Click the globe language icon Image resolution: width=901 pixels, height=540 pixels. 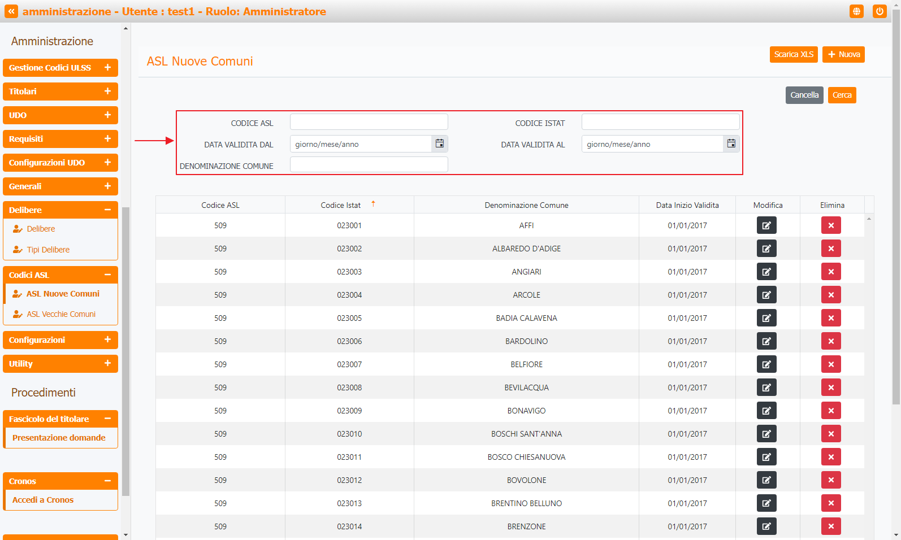tap(856, 11)
